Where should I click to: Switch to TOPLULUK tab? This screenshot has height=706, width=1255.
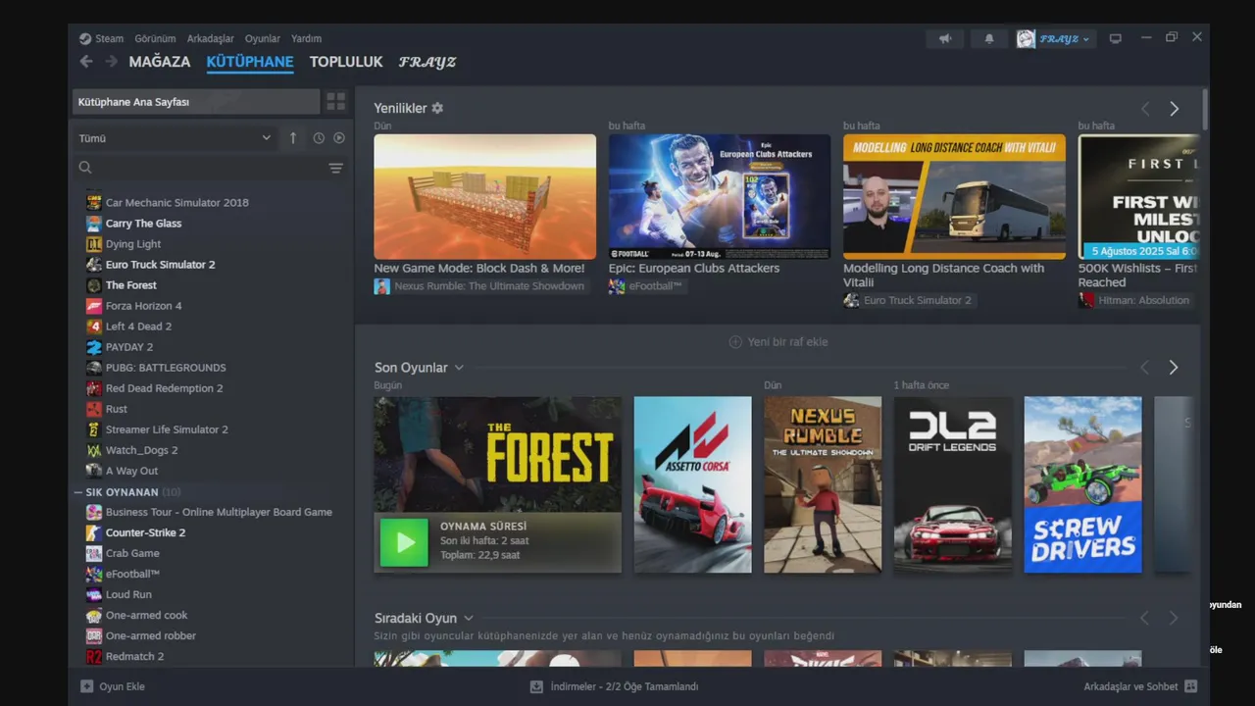(x=346, y=62)
